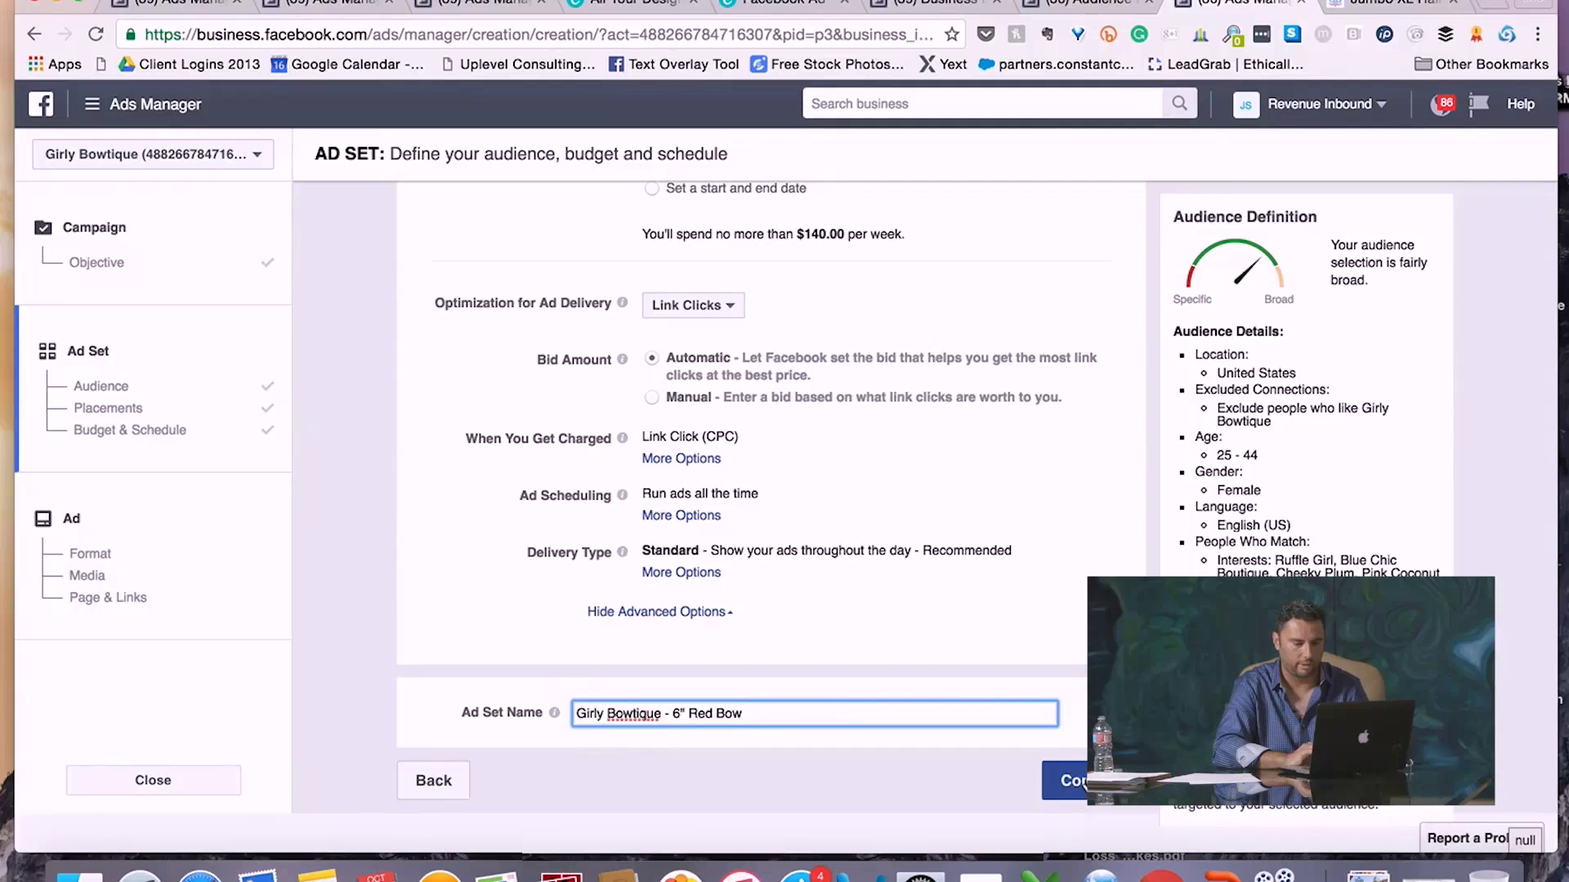Click the Buffer stack extension icon

click(1446, 34)
